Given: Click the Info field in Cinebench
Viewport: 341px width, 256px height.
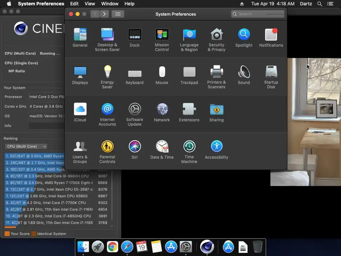Looking at the screenshot, I should coord(46,126).
